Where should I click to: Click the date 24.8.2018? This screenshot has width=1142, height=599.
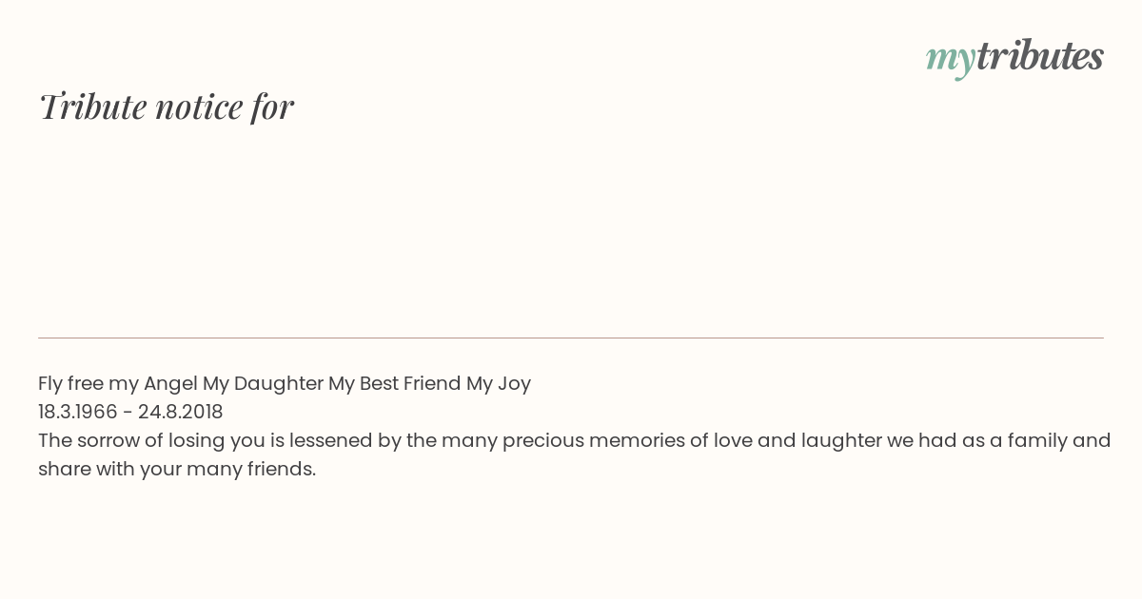(181, 412)
